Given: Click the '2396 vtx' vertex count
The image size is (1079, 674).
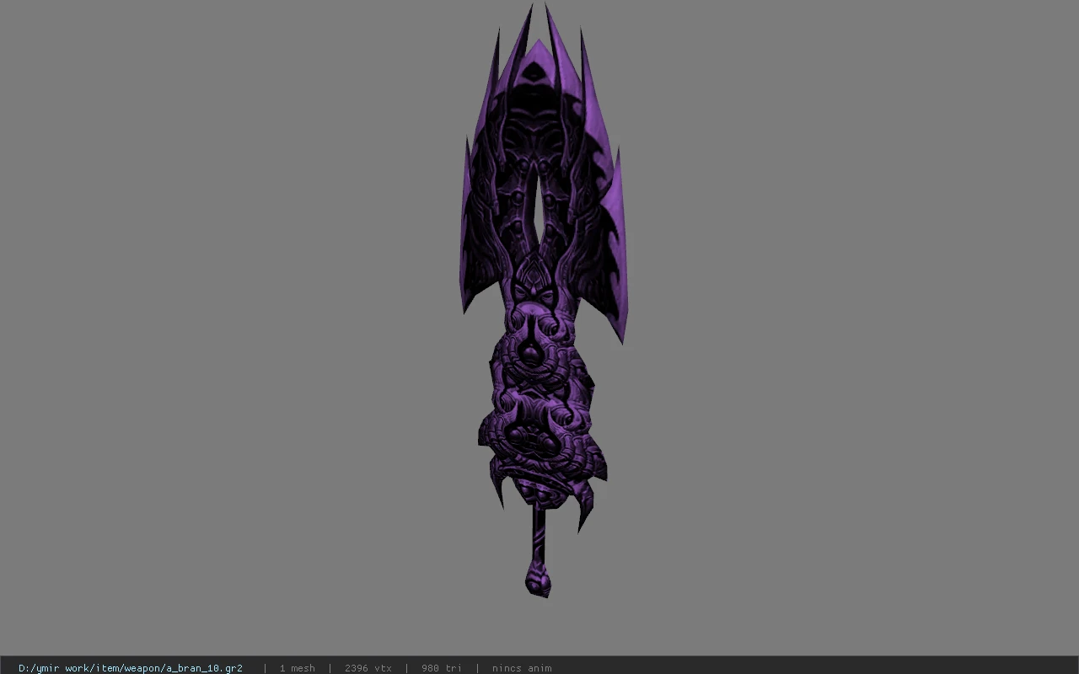Looking at the screenshot, I should coord(368,668).
